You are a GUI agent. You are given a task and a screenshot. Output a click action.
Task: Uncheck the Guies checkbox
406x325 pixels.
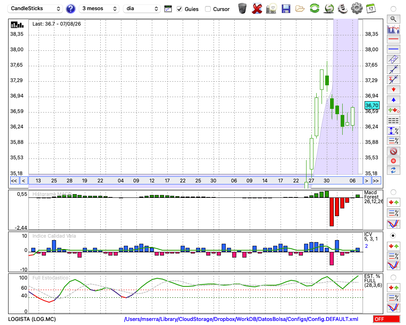[179, 9]
